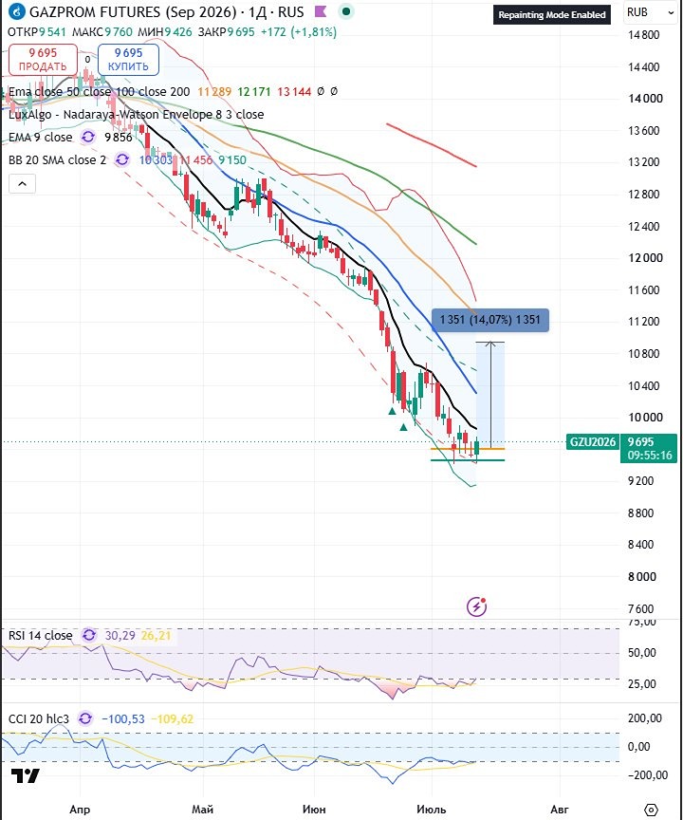
Task: Collapse the indicator legend with chevron
Action: pos(23,183)
